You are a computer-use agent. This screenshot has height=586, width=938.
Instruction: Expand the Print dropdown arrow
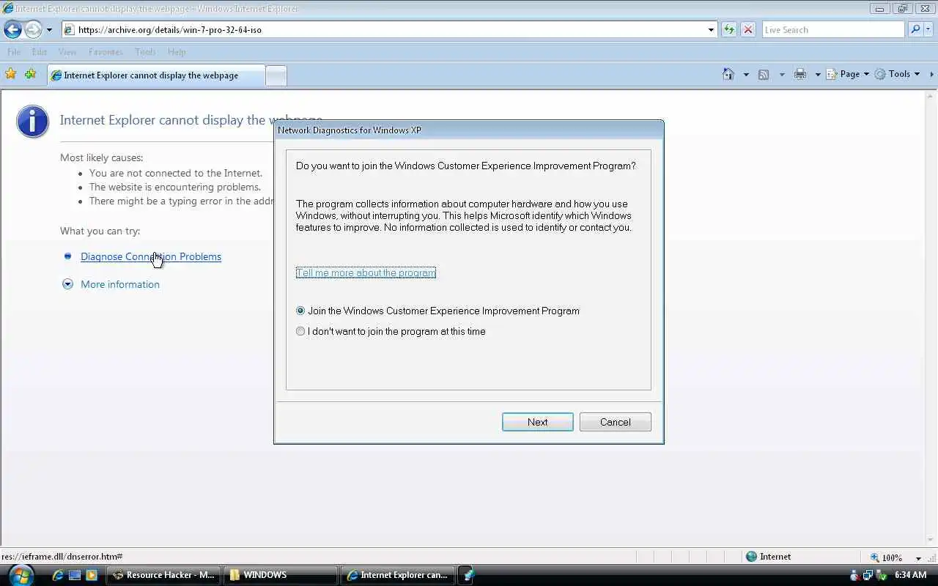(x=817, y=75)
